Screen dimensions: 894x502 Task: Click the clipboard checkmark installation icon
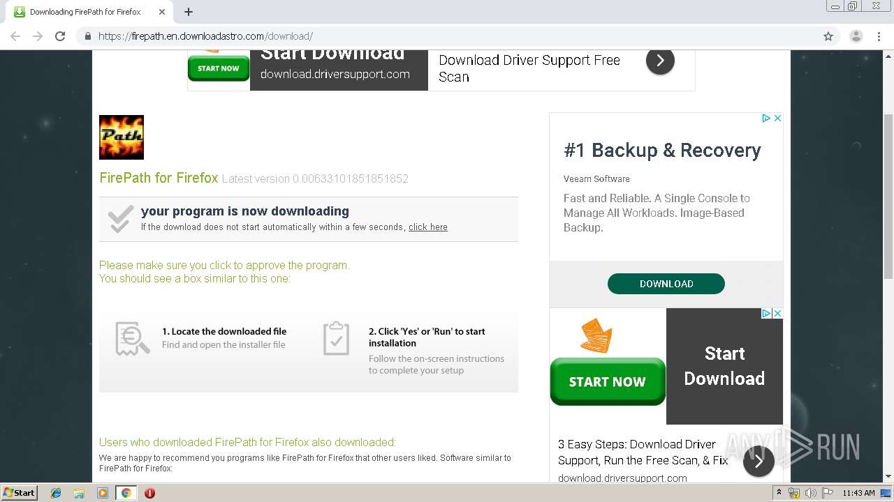pos(336,338)
